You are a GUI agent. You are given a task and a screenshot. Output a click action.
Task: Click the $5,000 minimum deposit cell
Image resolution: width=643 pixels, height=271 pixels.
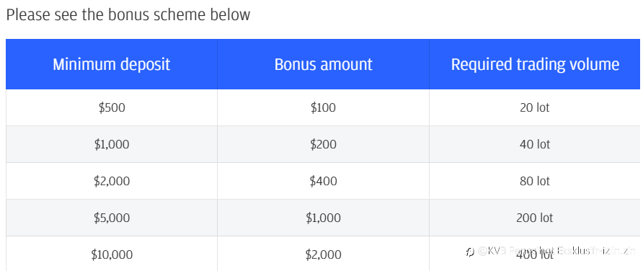pos(112,218)
